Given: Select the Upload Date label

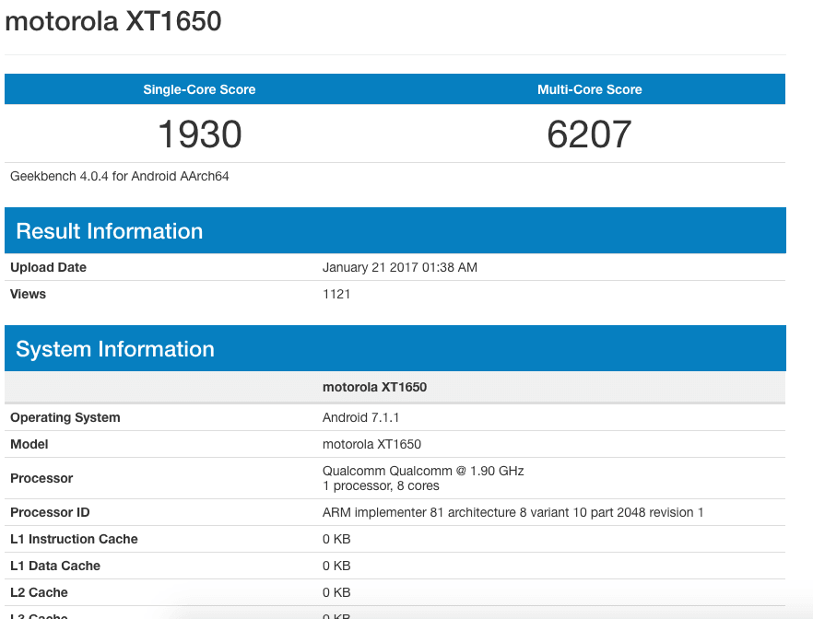Looking at the screenshot, I should click(x=48, y=267).
